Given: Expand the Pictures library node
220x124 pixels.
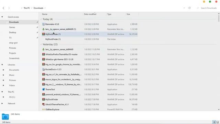Looking at the screenshot, I should 3,80.
